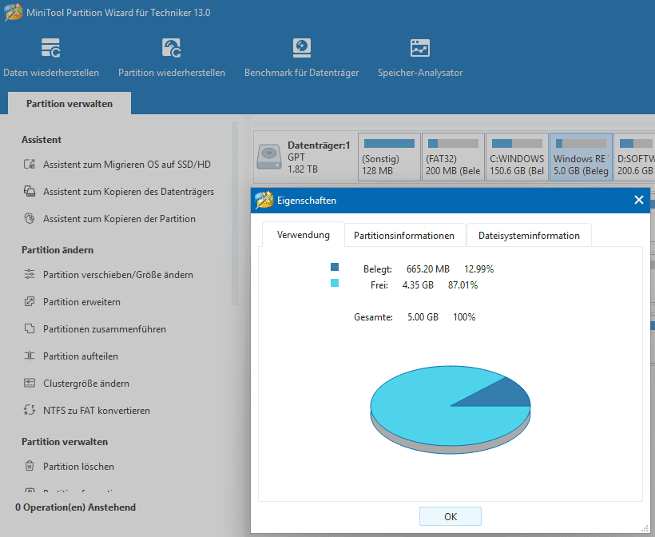Select the C:WINDOWS 150.6 GB partition
This screenshot has width=655, height=537.
coord(517,157)
